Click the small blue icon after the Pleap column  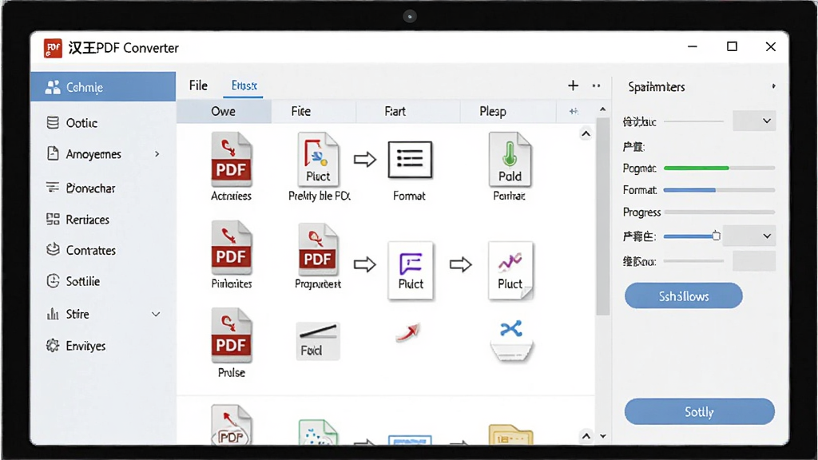pyautogui.click(x=574, y=111)
